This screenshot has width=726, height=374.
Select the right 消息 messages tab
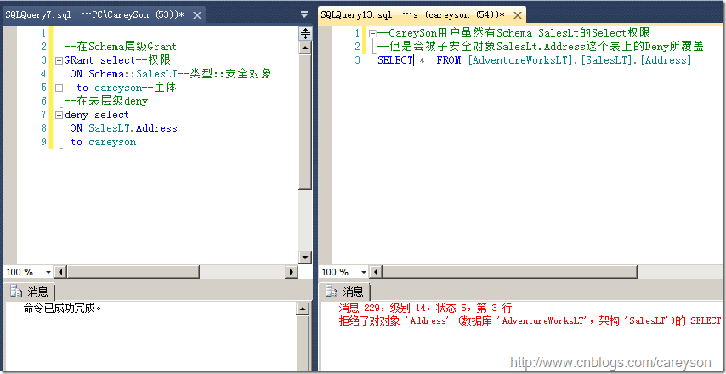(x=344, y=292)
